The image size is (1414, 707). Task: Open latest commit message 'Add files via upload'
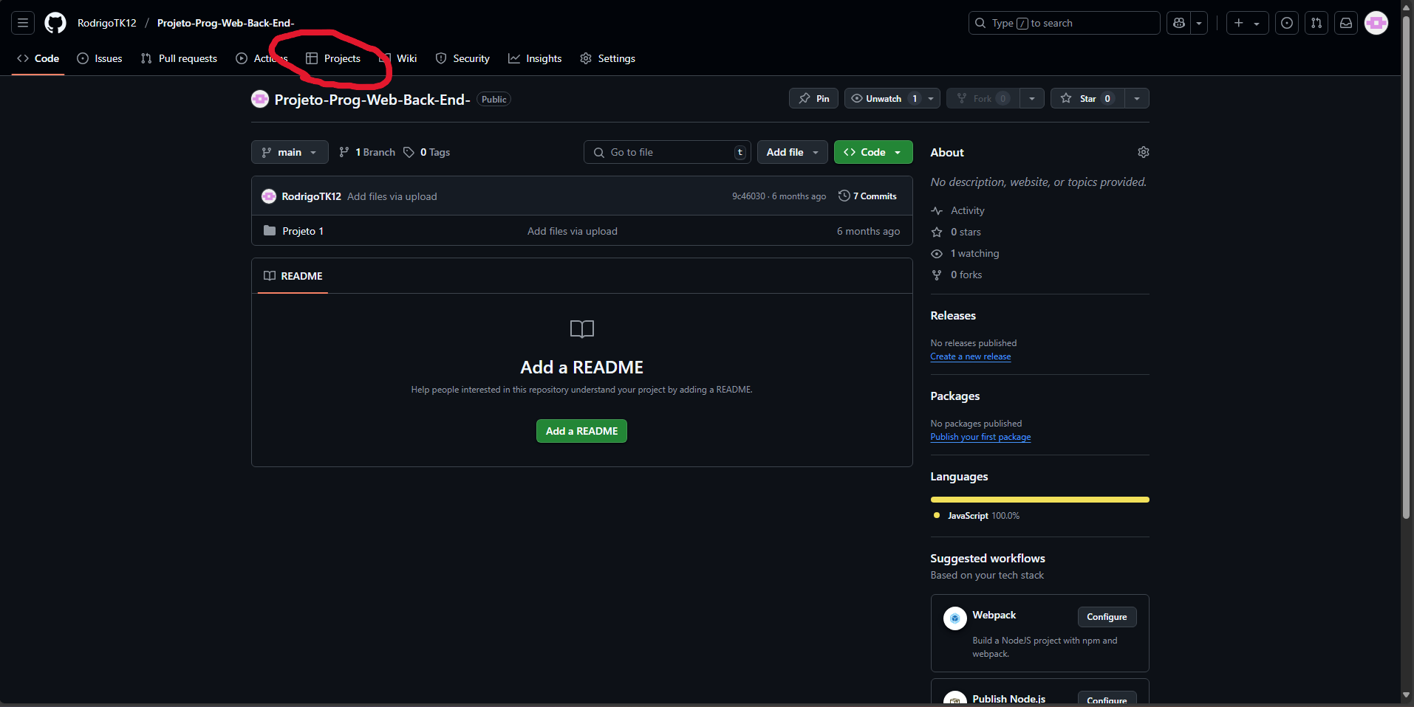(x=392, y=196)
